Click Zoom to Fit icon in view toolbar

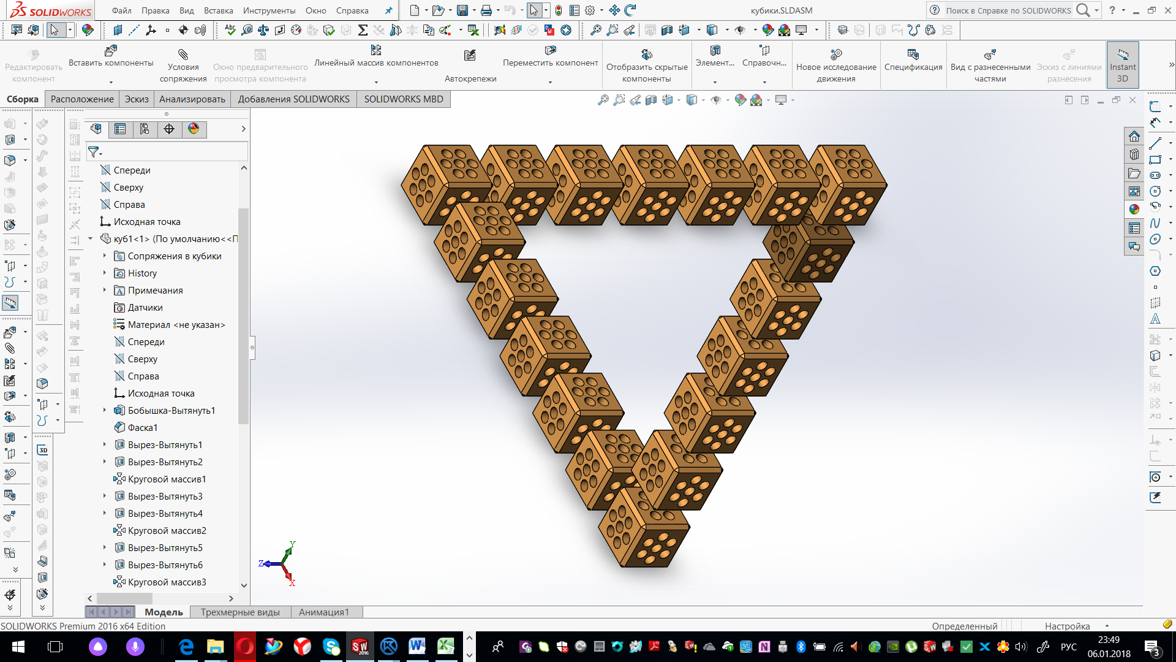[603, 100]
